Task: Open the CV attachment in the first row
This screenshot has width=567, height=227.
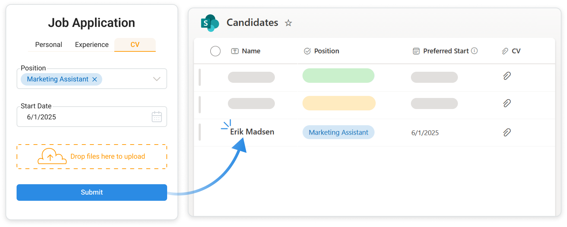Action: (507, 76)
